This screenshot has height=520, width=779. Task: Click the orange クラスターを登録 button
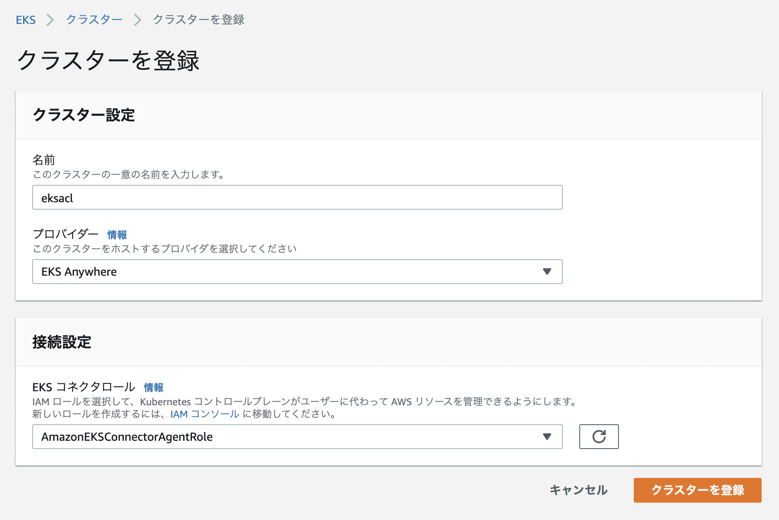(x=697, y=490)
